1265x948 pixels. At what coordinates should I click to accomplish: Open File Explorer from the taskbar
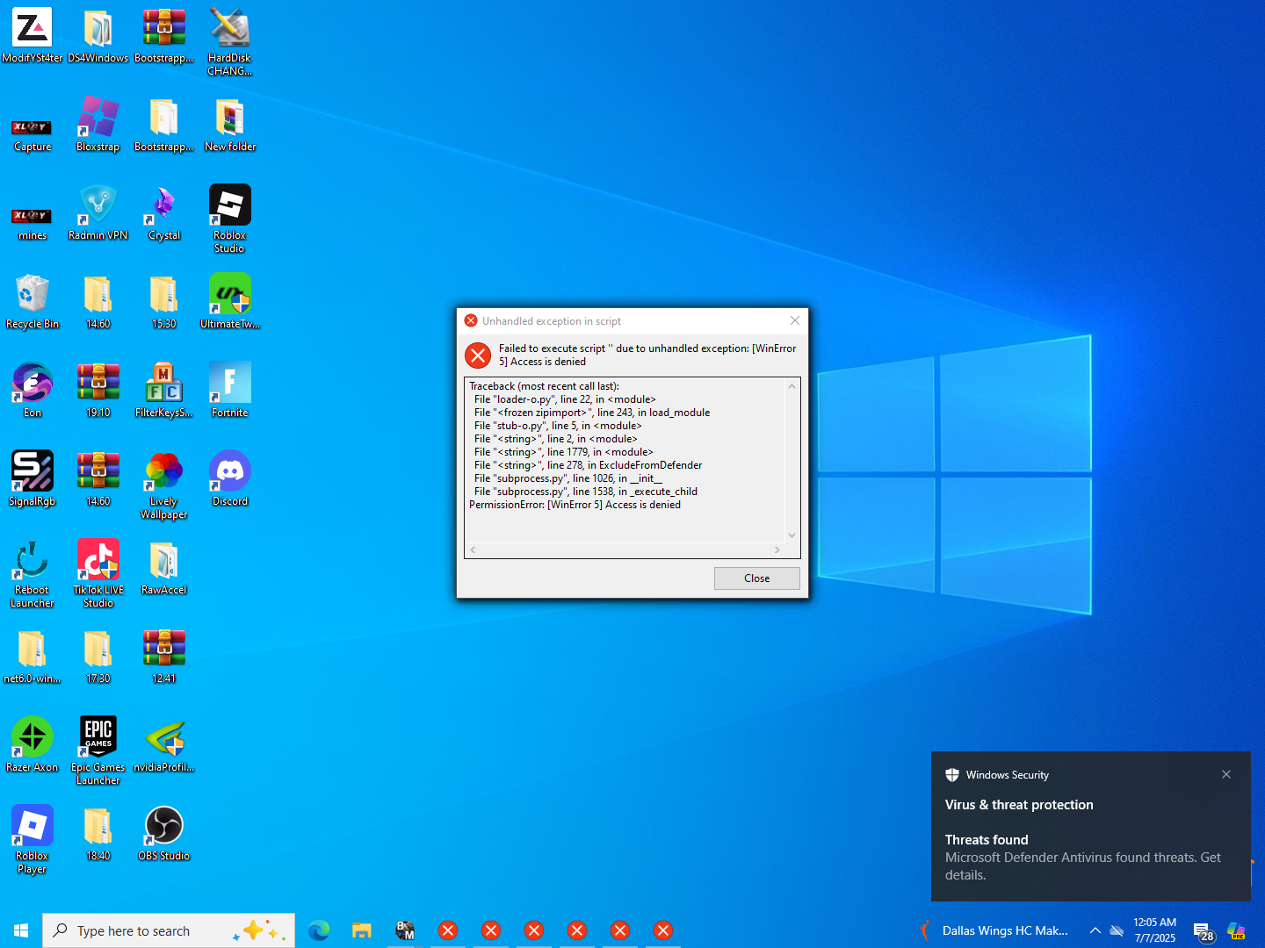click(362, 930)
